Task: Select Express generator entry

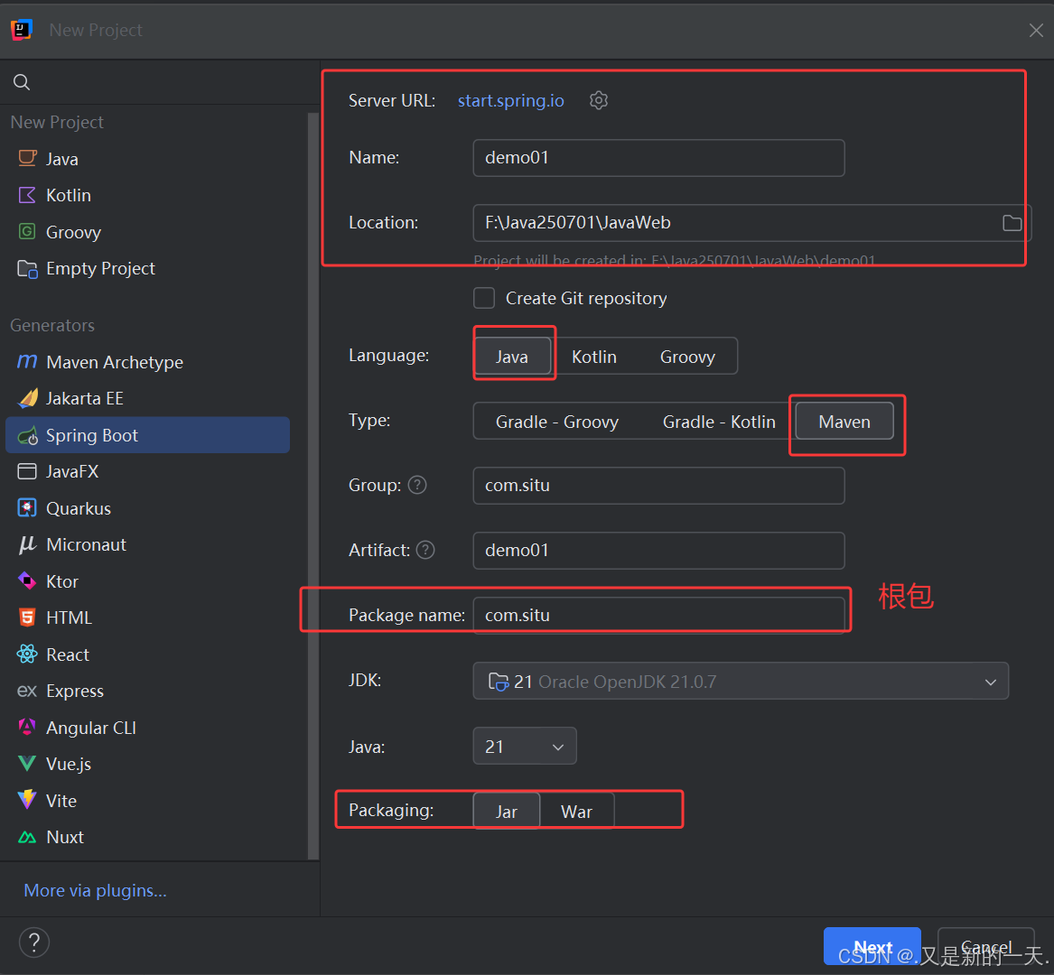Action: pos(147,691)
